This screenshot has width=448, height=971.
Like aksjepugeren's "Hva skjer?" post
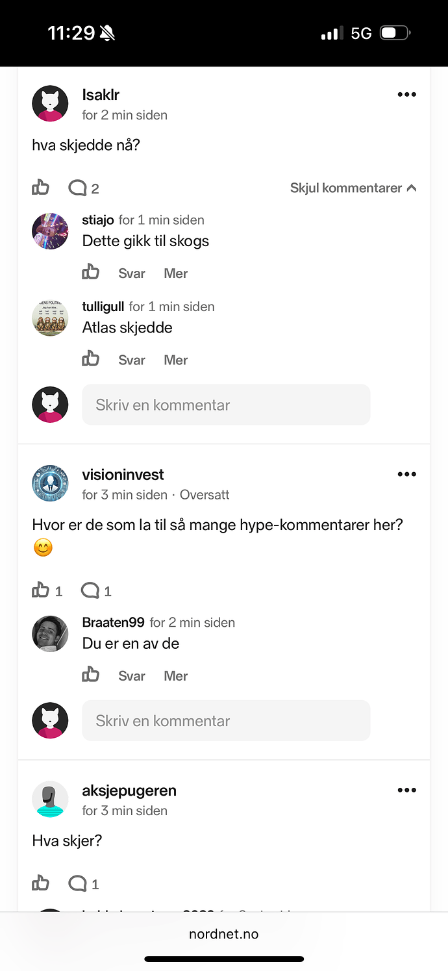point(40,883)
